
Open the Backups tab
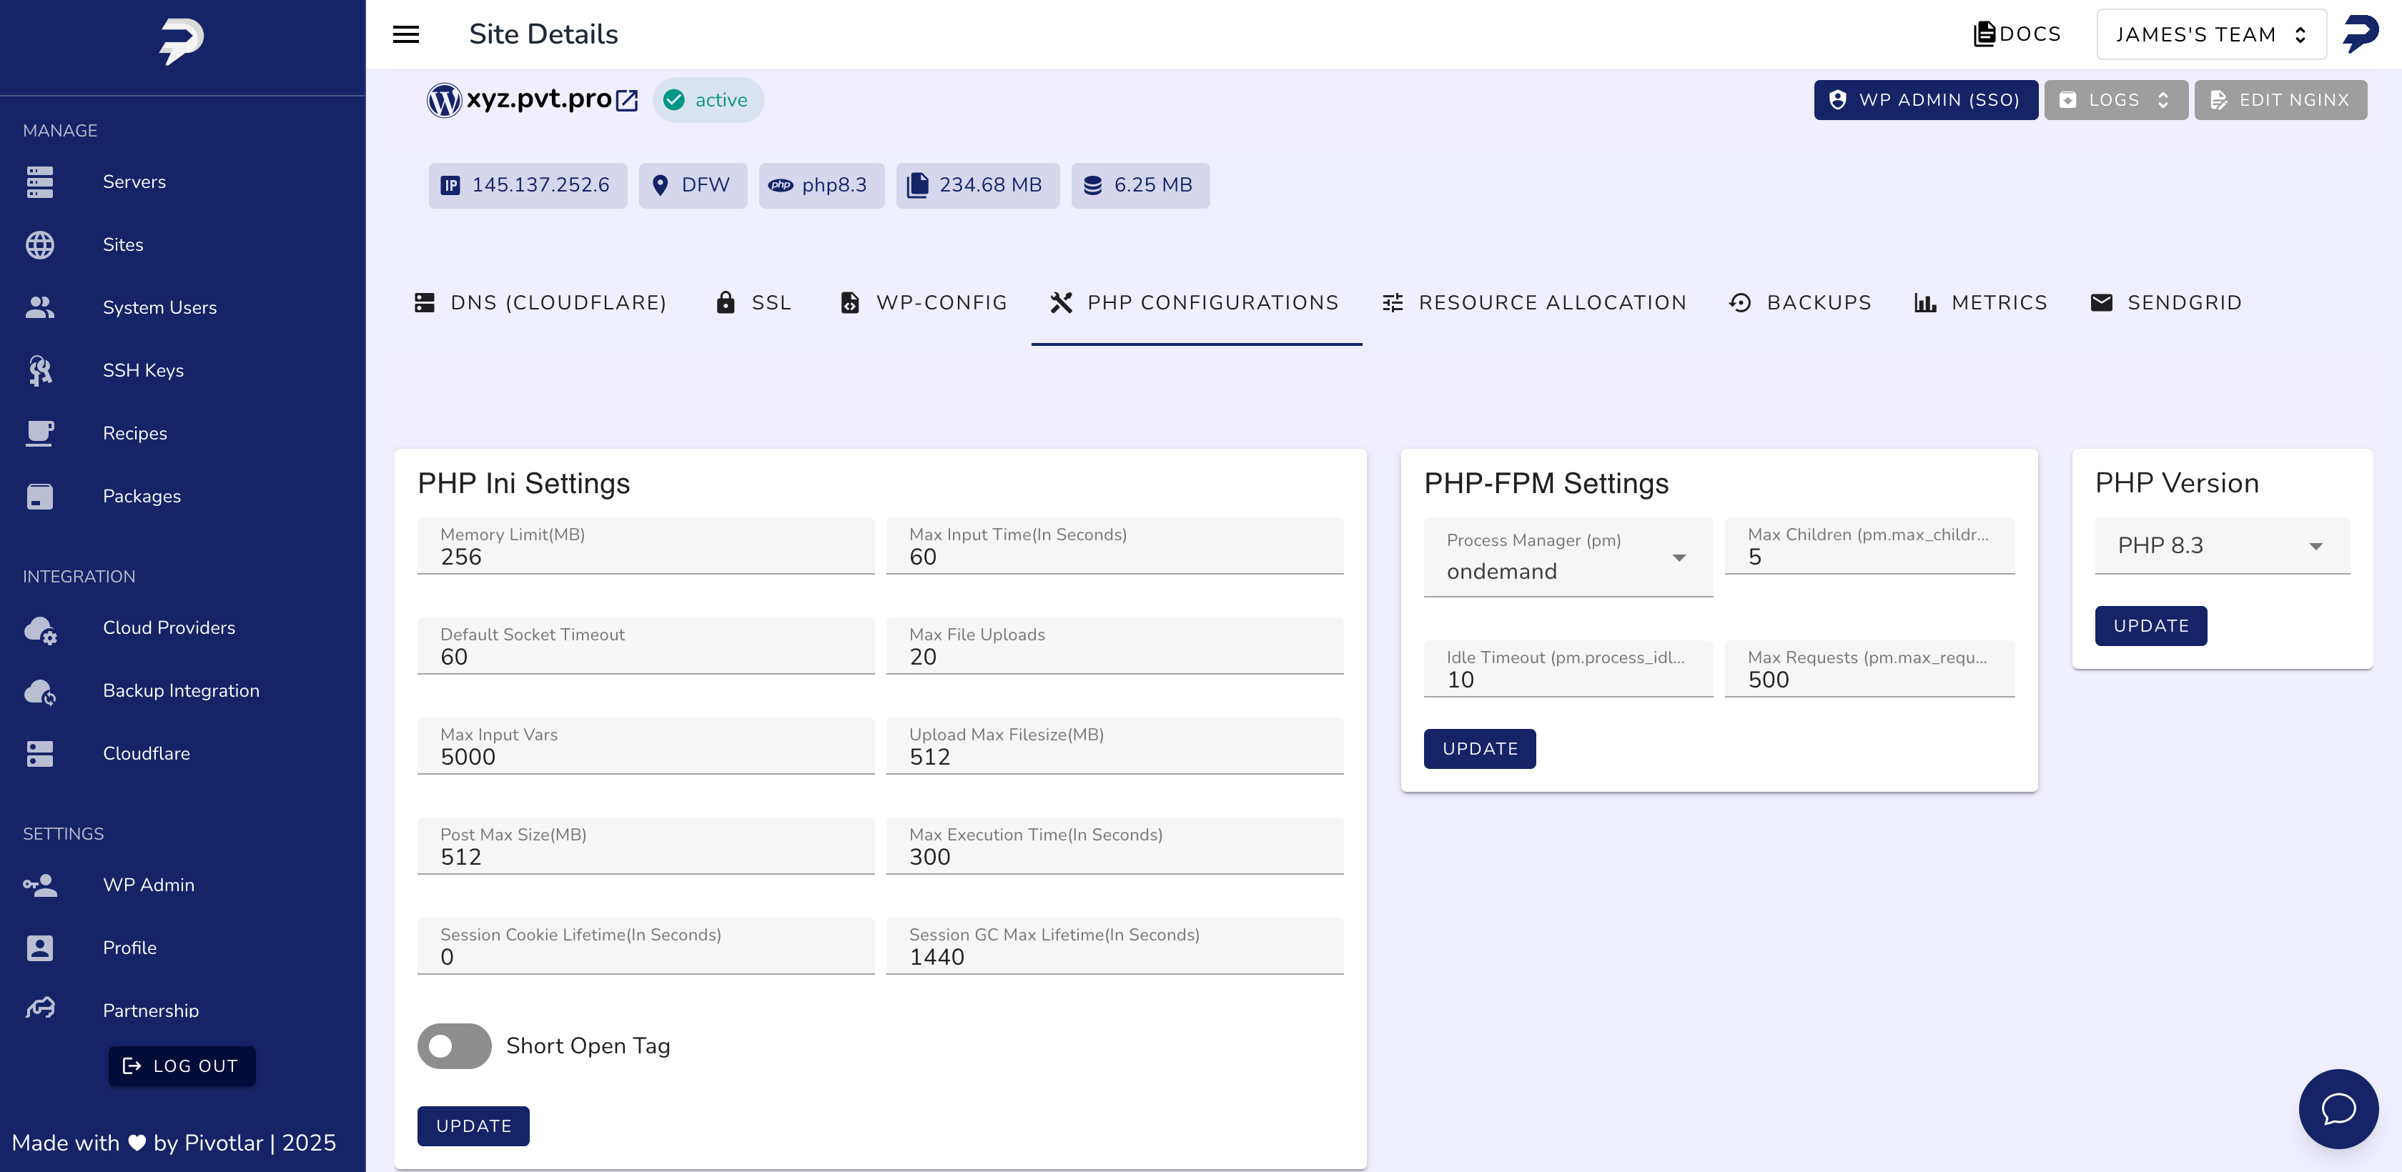[1799, 303]
